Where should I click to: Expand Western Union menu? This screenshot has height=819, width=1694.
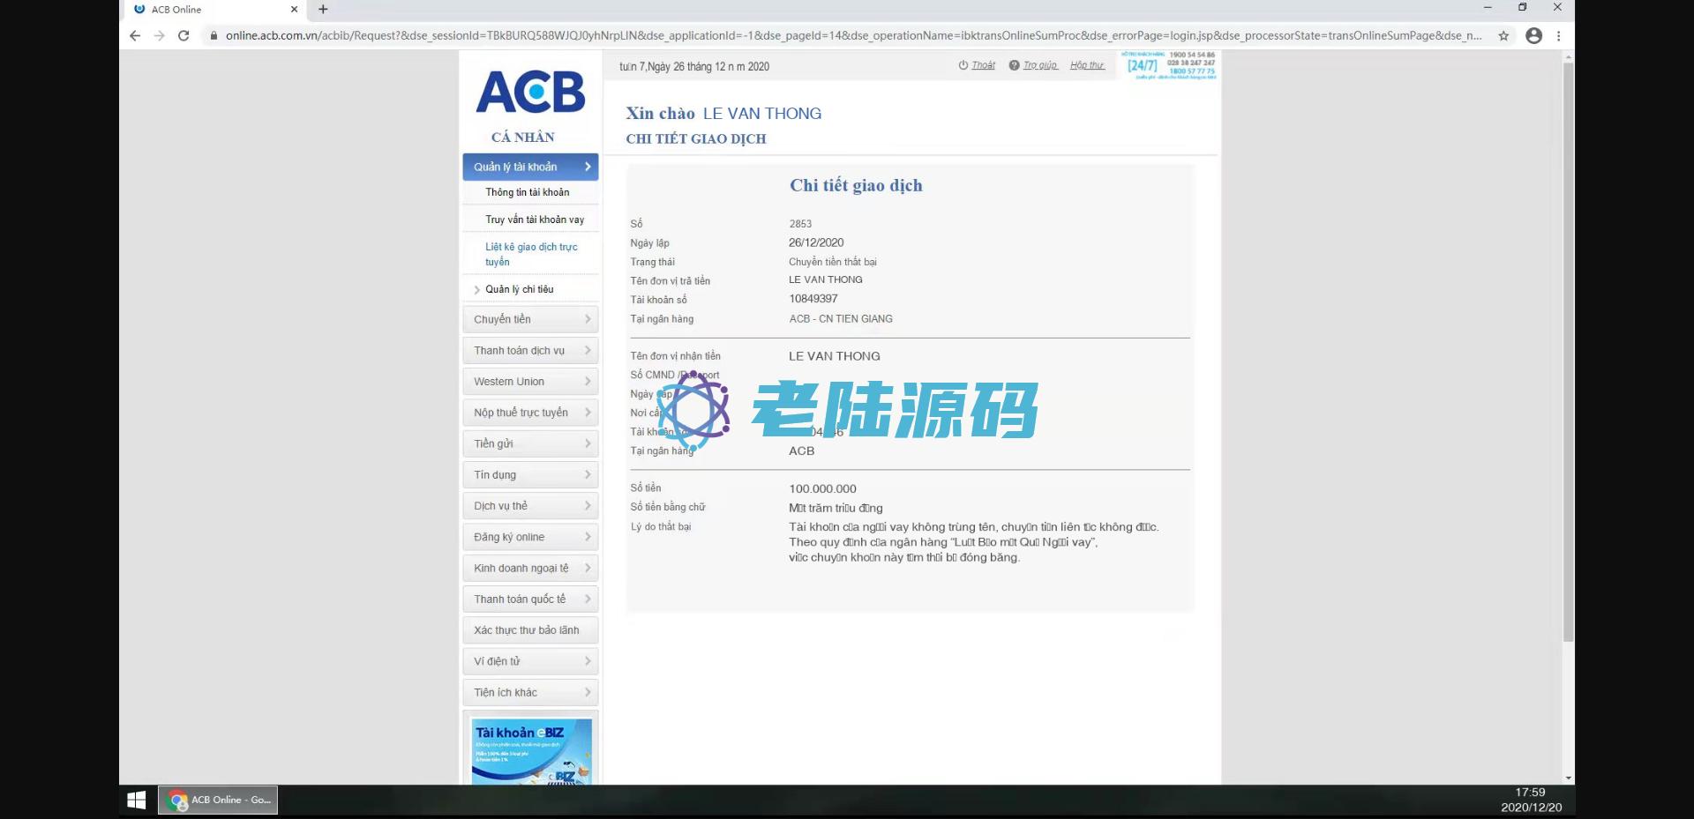pos(530,382)
